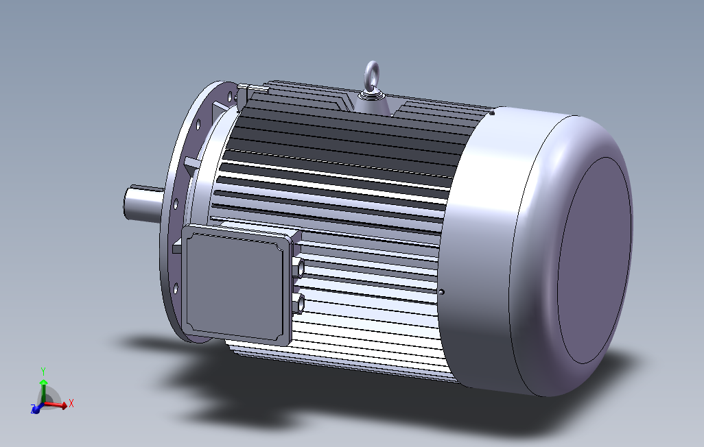This screenshot has width=704, height=447.
Task: Select the flat end face of fan cover
Action: (594, 261)
